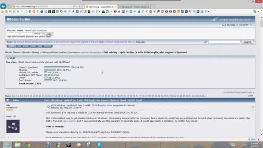The width and height of the screenshot is (263, 148).
Task: Click the browser forward arrow button
Action: [x=9, y=7]
